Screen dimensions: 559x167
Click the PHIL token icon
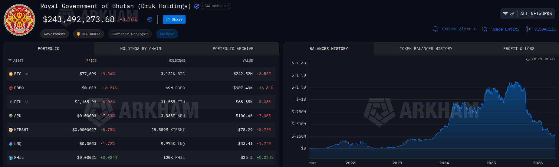click(x=11, y=158)
